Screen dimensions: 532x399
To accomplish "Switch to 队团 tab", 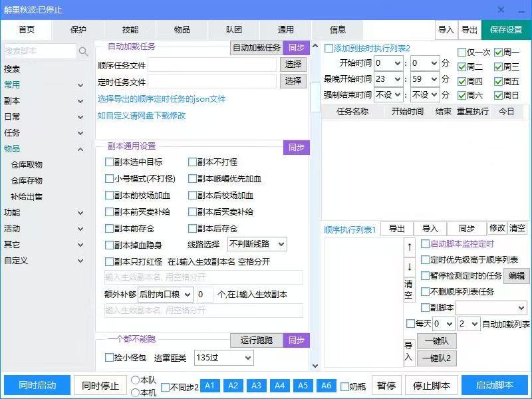I will coord(234,30).
